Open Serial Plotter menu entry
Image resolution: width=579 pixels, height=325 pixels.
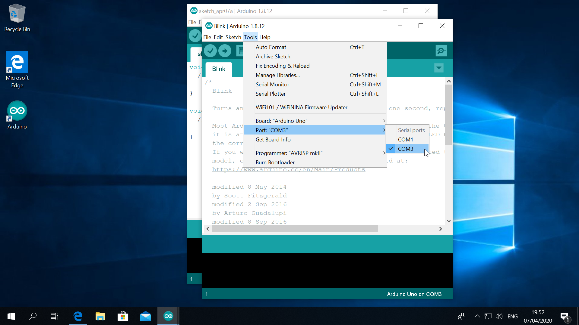pyautogui.click(x=315, y=94)
